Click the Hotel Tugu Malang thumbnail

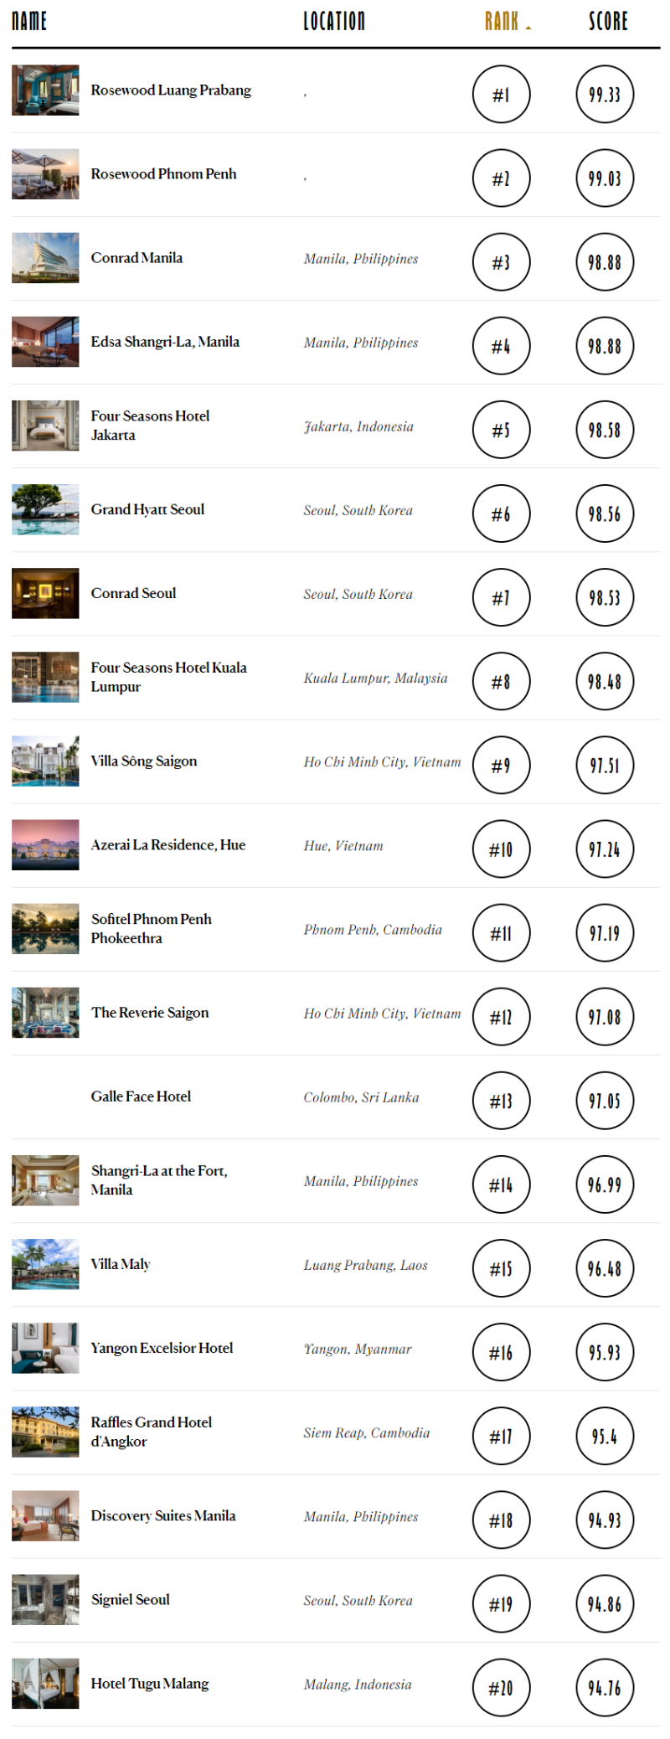point(45,1683)
